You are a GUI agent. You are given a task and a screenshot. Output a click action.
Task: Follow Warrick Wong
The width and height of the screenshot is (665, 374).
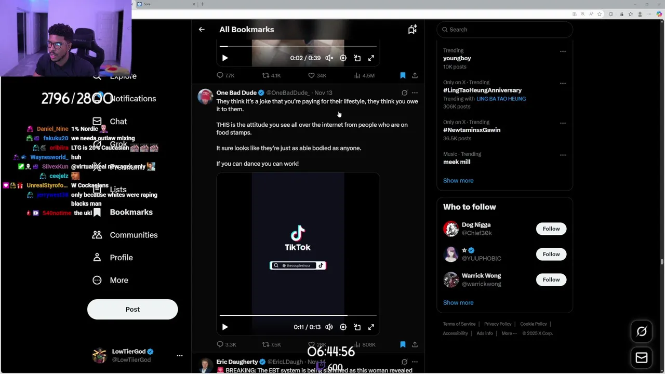[x=551, y=280]
